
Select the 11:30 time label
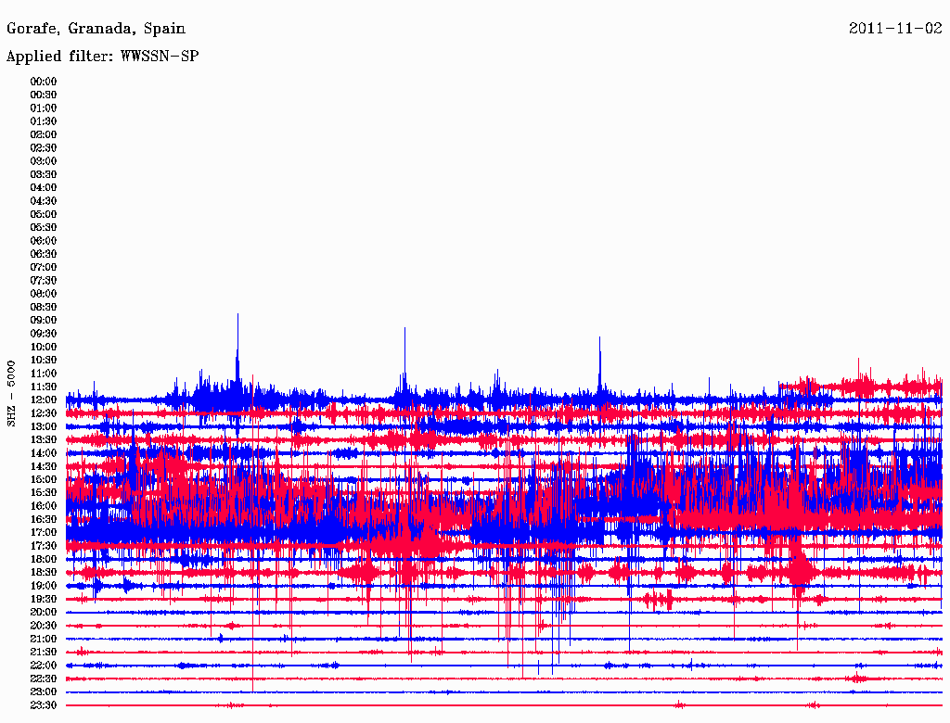tap(44, 387)
